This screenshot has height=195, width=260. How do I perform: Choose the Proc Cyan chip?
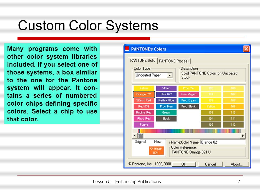click(188, 100)
